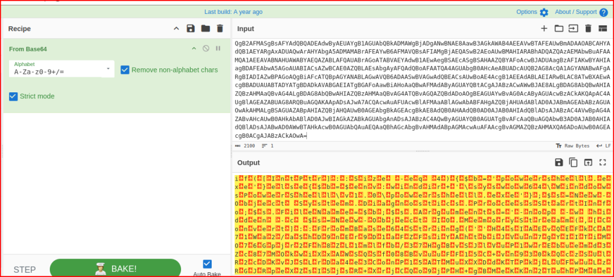
Task: Collapse the From Base64 operation arguments
Action: (x=194, y=49)
